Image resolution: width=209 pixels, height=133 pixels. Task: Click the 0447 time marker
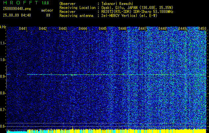coord(143,29)
